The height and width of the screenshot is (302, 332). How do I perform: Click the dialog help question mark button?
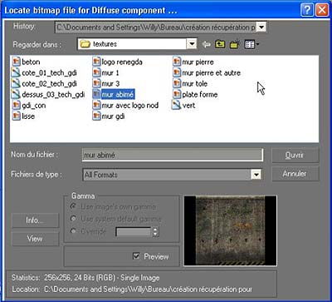[x=307, y=11]
